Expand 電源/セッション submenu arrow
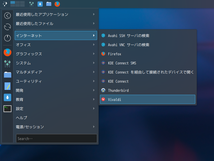Viewport: 214px width, 161px height. pyautogui.click(x=94, y=127)
